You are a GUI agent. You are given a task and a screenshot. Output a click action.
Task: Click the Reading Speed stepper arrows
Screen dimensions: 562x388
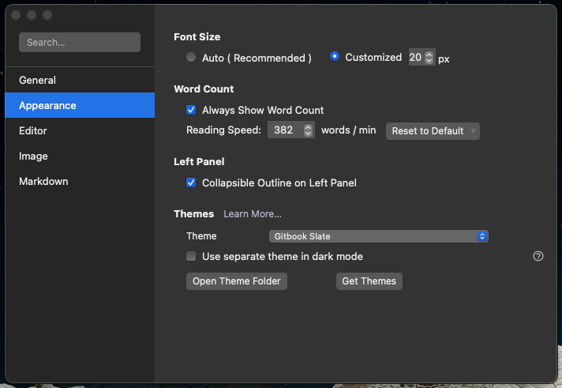click(x=308, y=130)
